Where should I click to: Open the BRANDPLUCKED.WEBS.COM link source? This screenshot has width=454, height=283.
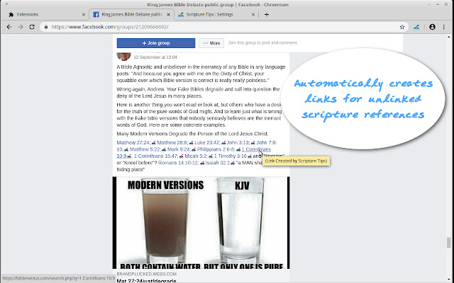click(x=147, y=274)
